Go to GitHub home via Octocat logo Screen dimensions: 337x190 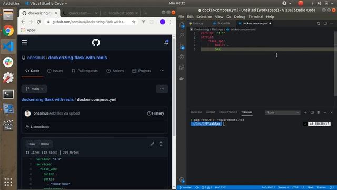[96, 42]
